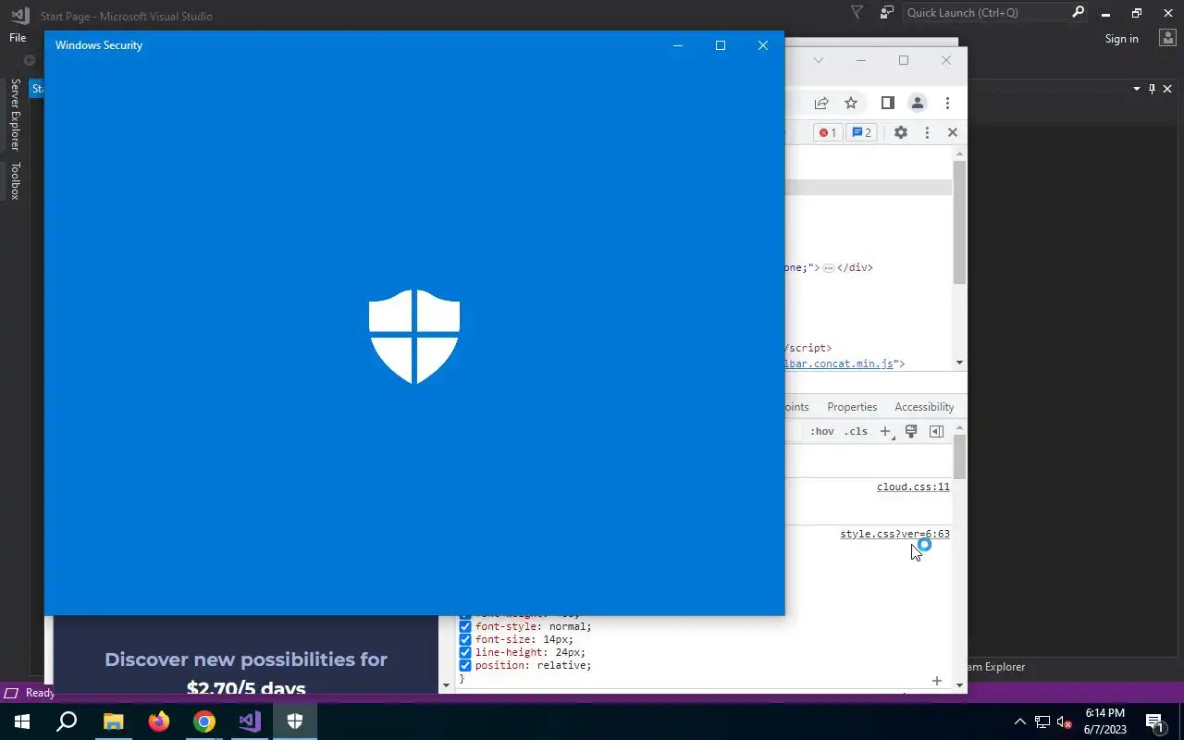Click the DevTools issues count badge
Screen dimensions: 1184x740
[x=861, y=132]
